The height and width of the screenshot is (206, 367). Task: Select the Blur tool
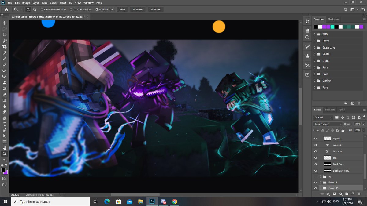point(5,106)
